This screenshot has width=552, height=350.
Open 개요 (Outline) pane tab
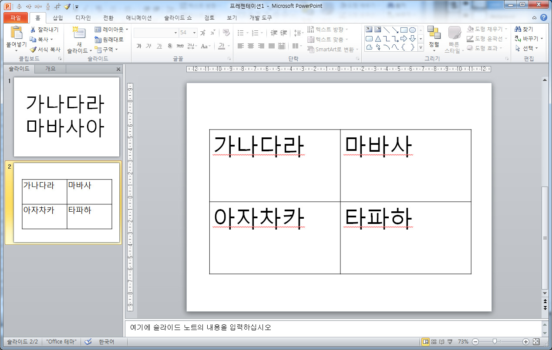tap(50, 69)
